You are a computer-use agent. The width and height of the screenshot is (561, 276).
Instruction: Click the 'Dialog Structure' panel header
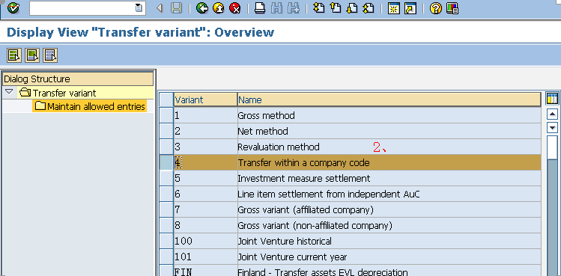click(x=78, y=79)
